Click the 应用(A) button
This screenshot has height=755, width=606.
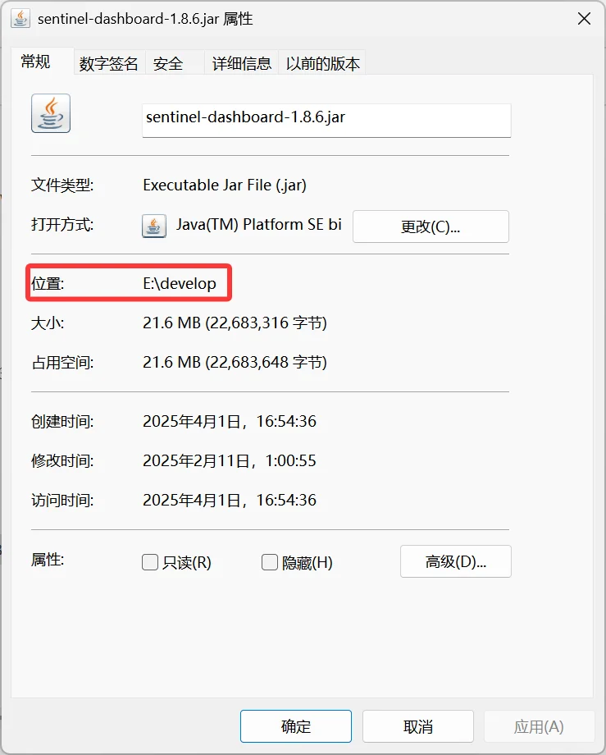(539, 726)
